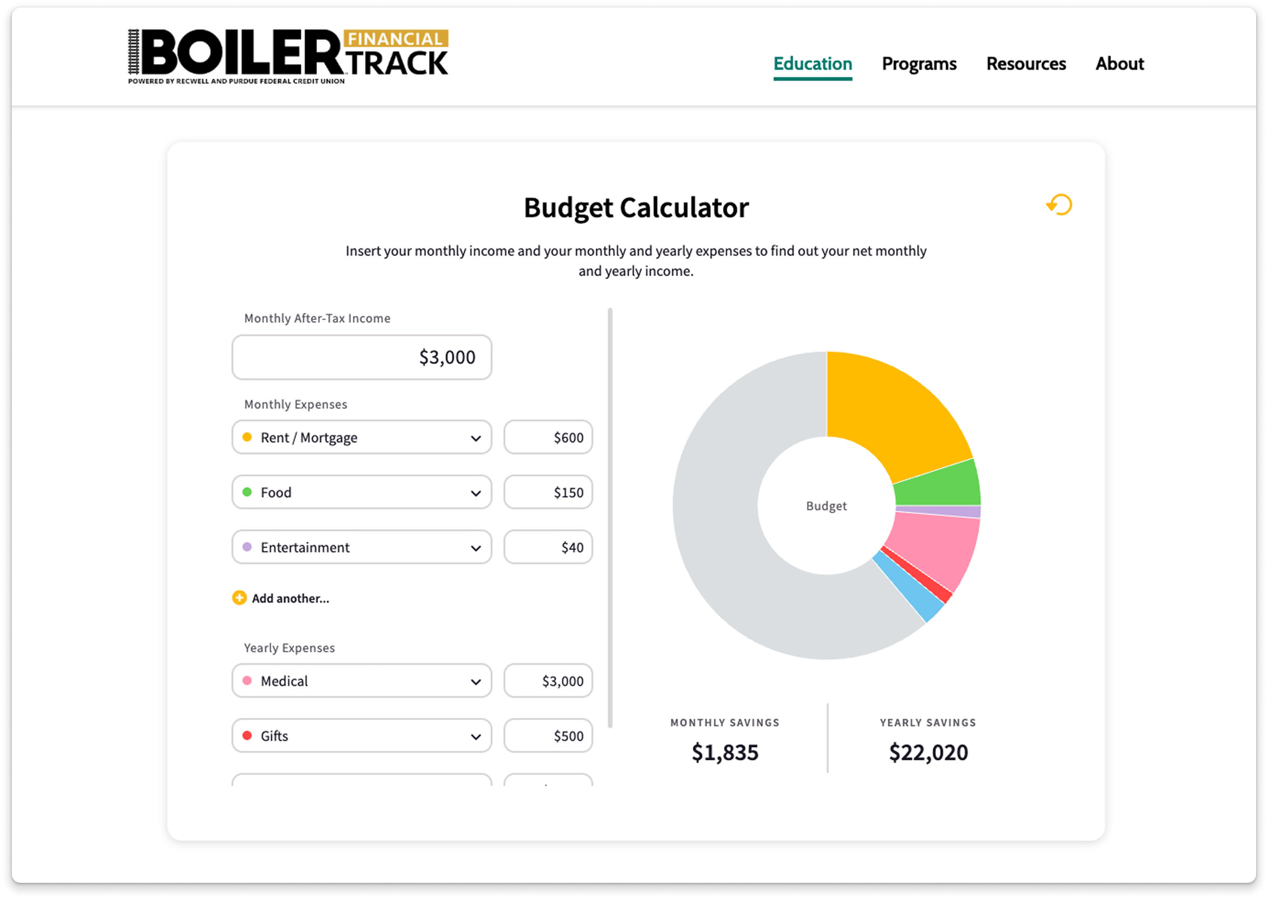Open the Programs menu item
The width and height of the screenshot is (1268, 899).
[x=919, y=64]
